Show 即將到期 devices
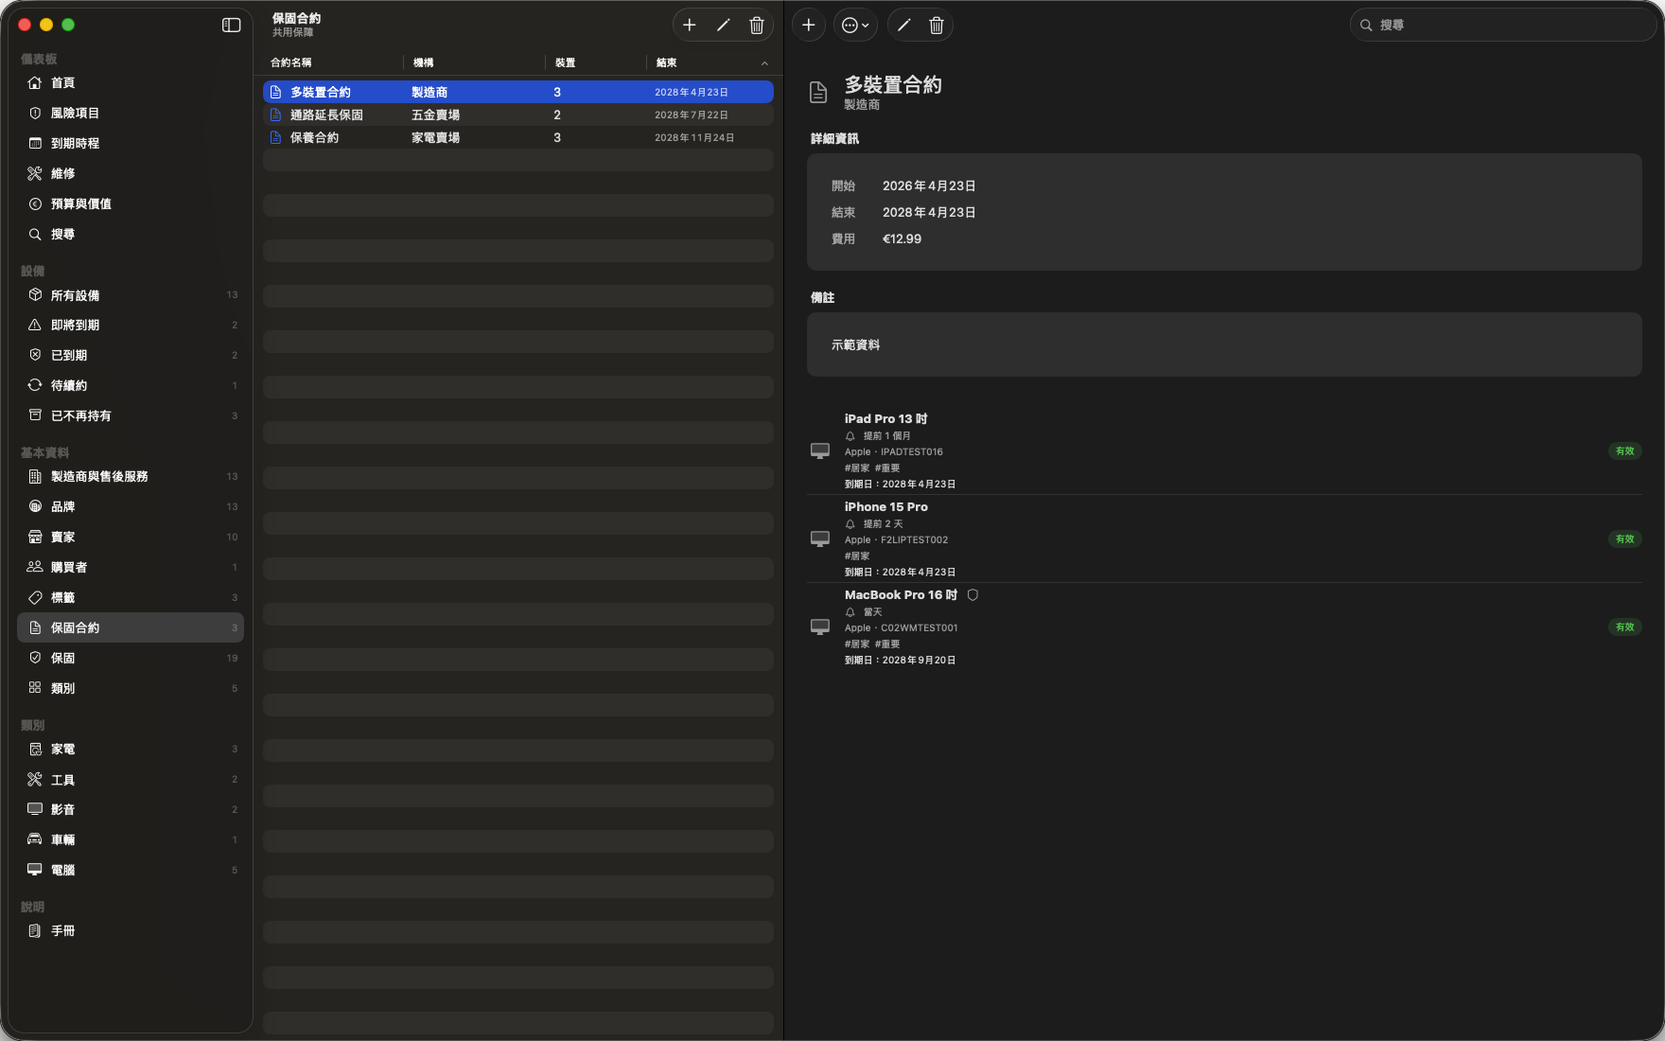Image resolution: width=1665 pixels, height=1041 pixels. pos(131,326)
